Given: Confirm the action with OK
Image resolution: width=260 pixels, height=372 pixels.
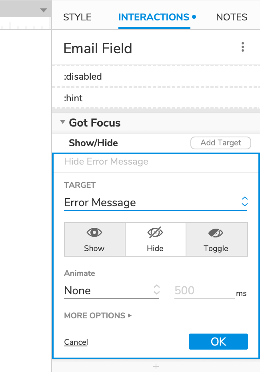Looking at the screenshot, I should [218, 342].
